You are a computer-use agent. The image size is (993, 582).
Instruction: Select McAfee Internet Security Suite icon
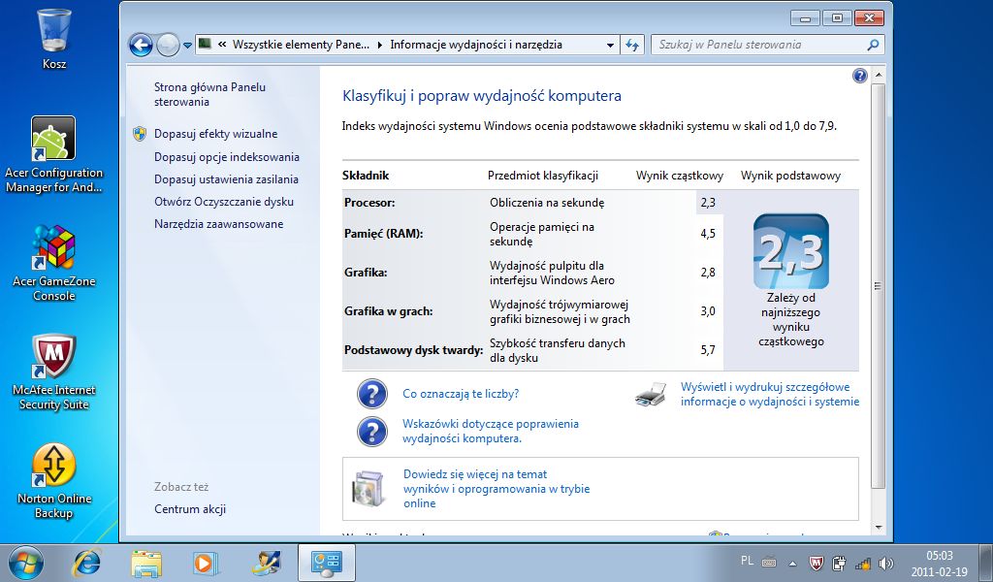(54, 372)
